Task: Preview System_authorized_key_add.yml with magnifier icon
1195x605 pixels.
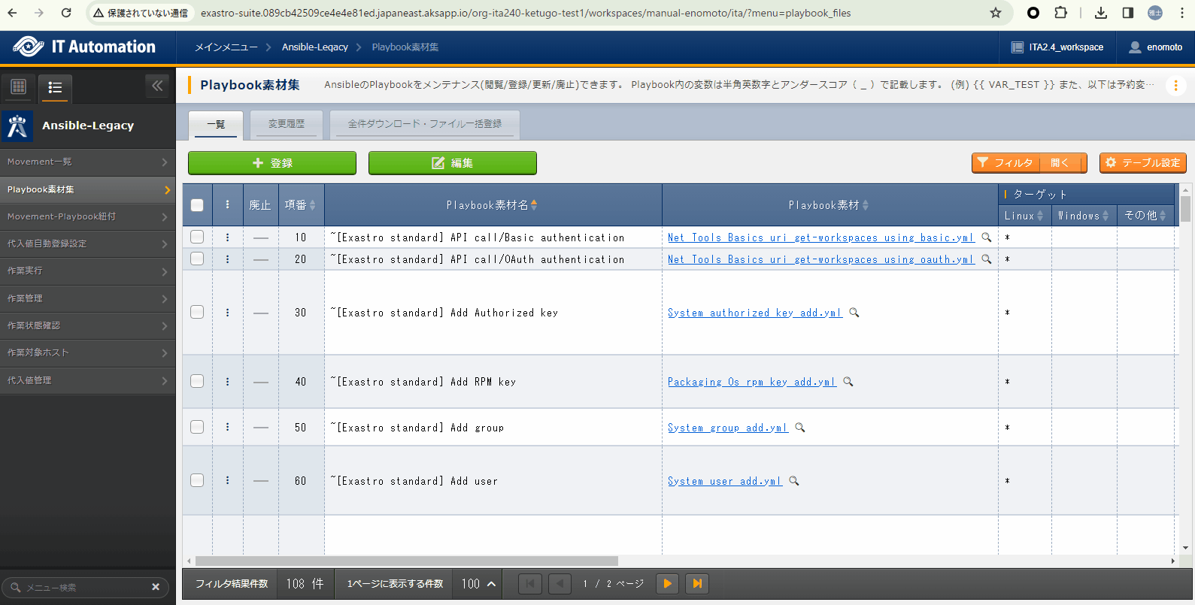Action: pos(854,313)
